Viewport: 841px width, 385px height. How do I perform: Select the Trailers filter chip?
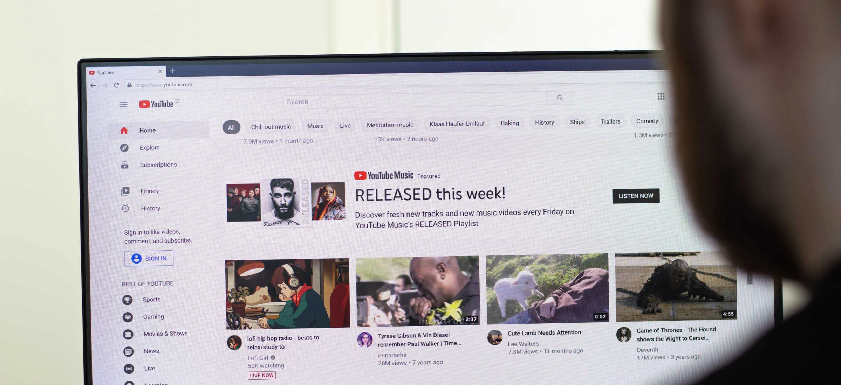[x=610, y=121]
